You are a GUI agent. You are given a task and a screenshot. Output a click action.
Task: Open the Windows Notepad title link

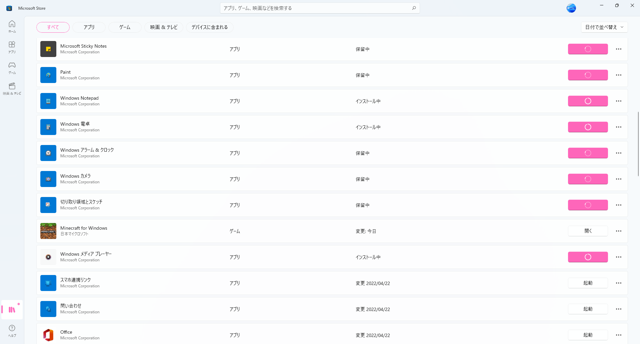pos(79,98)
